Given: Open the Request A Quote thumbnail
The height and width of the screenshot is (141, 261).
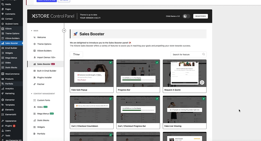Looking at the screenshot, I should click(x=185, y=73).
